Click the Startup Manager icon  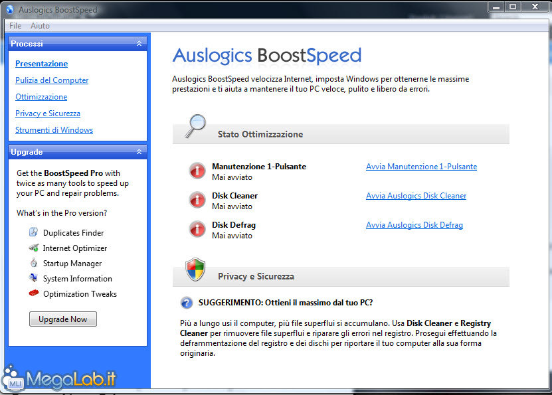click(33, 263)
